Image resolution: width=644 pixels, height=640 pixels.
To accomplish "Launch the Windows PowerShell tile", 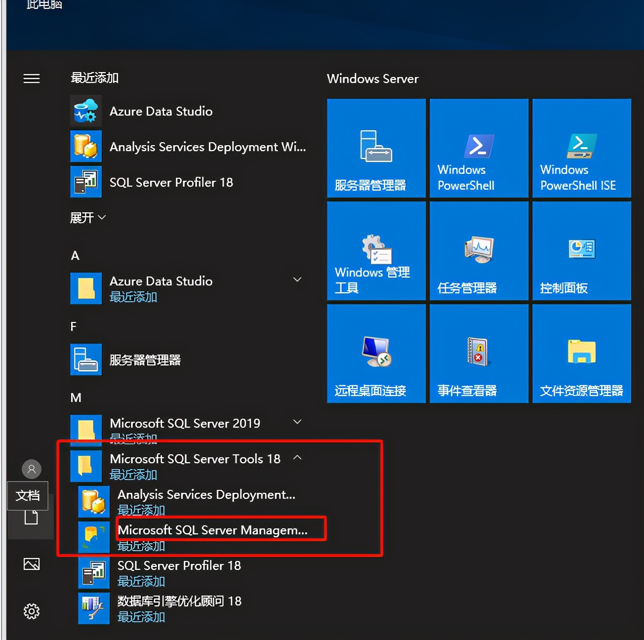I will click(479, 148).
